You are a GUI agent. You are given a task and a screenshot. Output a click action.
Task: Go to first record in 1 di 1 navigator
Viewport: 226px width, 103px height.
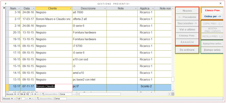pyautogui.click(x=12, y=99)
